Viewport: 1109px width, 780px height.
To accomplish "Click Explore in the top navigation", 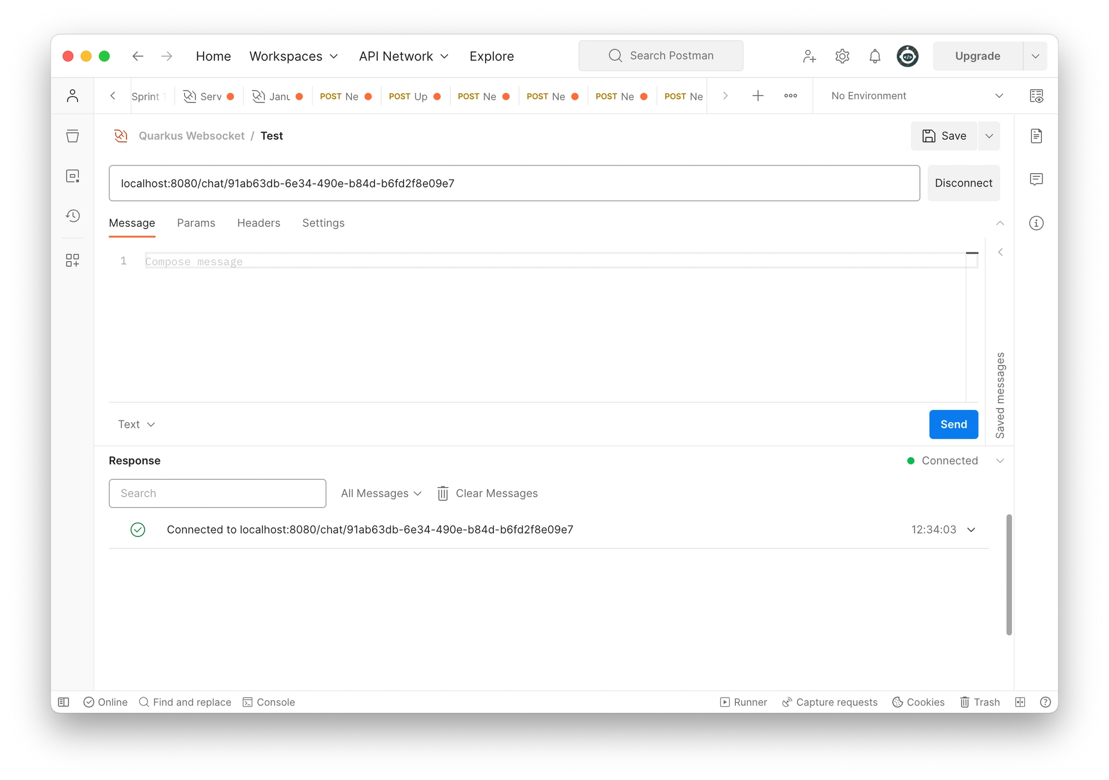I will click(x=492, y=56).
